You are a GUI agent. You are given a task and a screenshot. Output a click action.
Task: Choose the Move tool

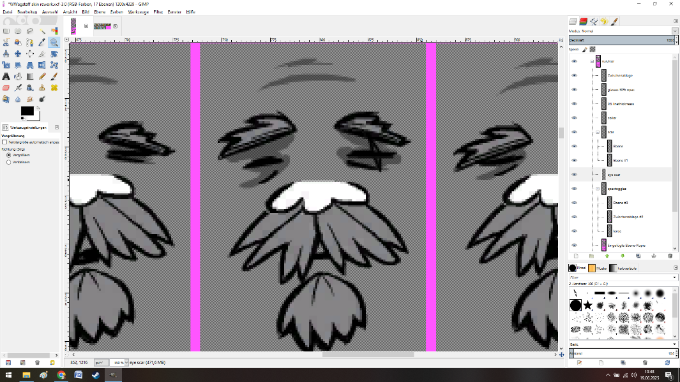tap(18, 54)
